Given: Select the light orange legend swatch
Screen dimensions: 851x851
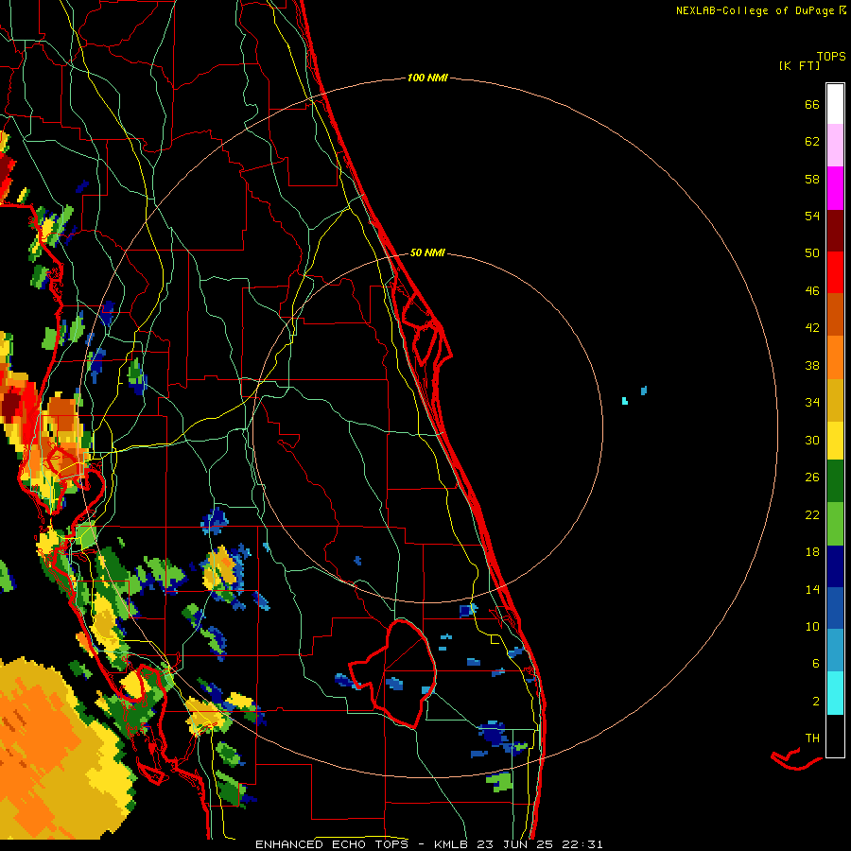Looking at the screenshot, I should (835, 357).
